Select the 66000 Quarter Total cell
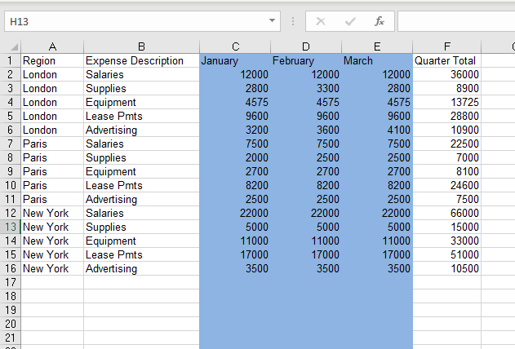 (446, 213)
